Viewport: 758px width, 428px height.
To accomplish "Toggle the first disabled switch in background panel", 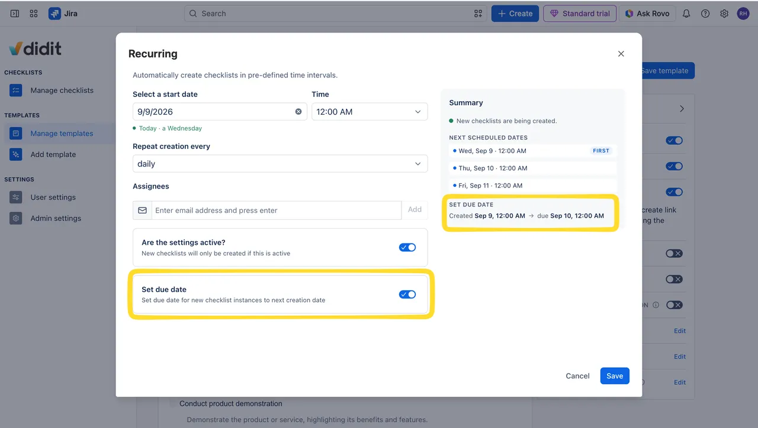I will 674,254.
